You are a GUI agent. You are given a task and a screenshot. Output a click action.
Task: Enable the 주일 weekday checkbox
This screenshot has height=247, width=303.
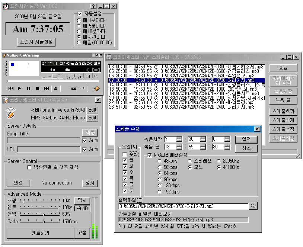click(x=125, y=154)
